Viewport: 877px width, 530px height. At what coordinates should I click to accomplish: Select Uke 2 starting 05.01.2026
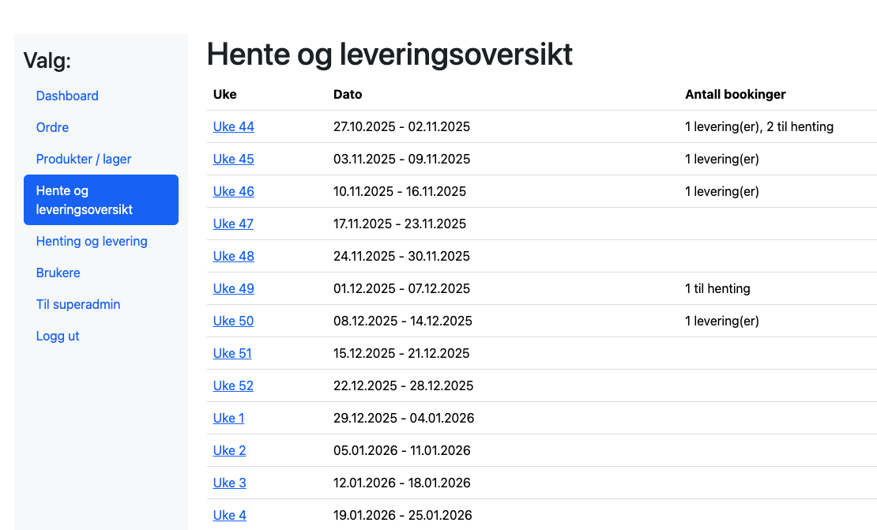click(229, 450)
